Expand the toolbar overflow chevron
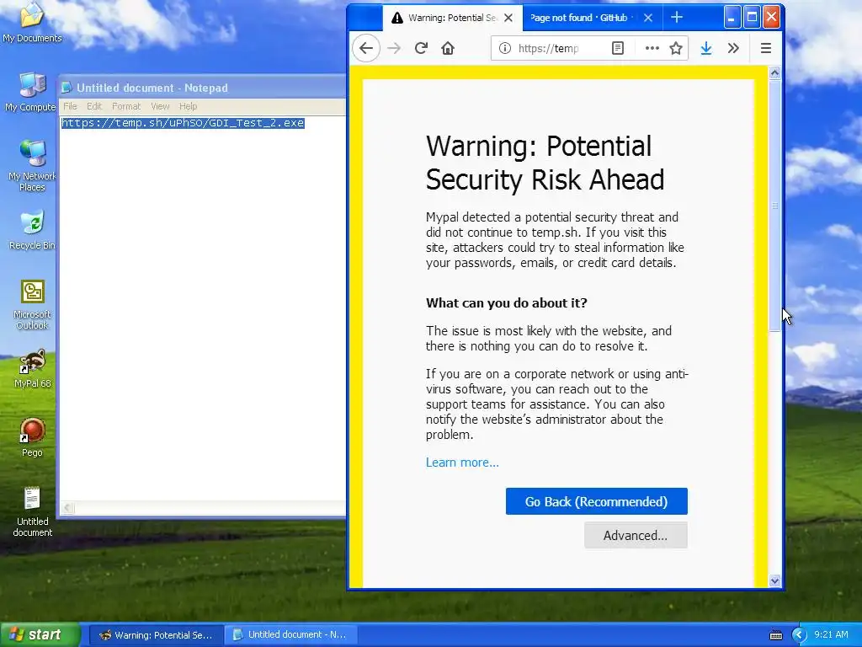This screenshot has height=647, width=862. pos(733,48)
